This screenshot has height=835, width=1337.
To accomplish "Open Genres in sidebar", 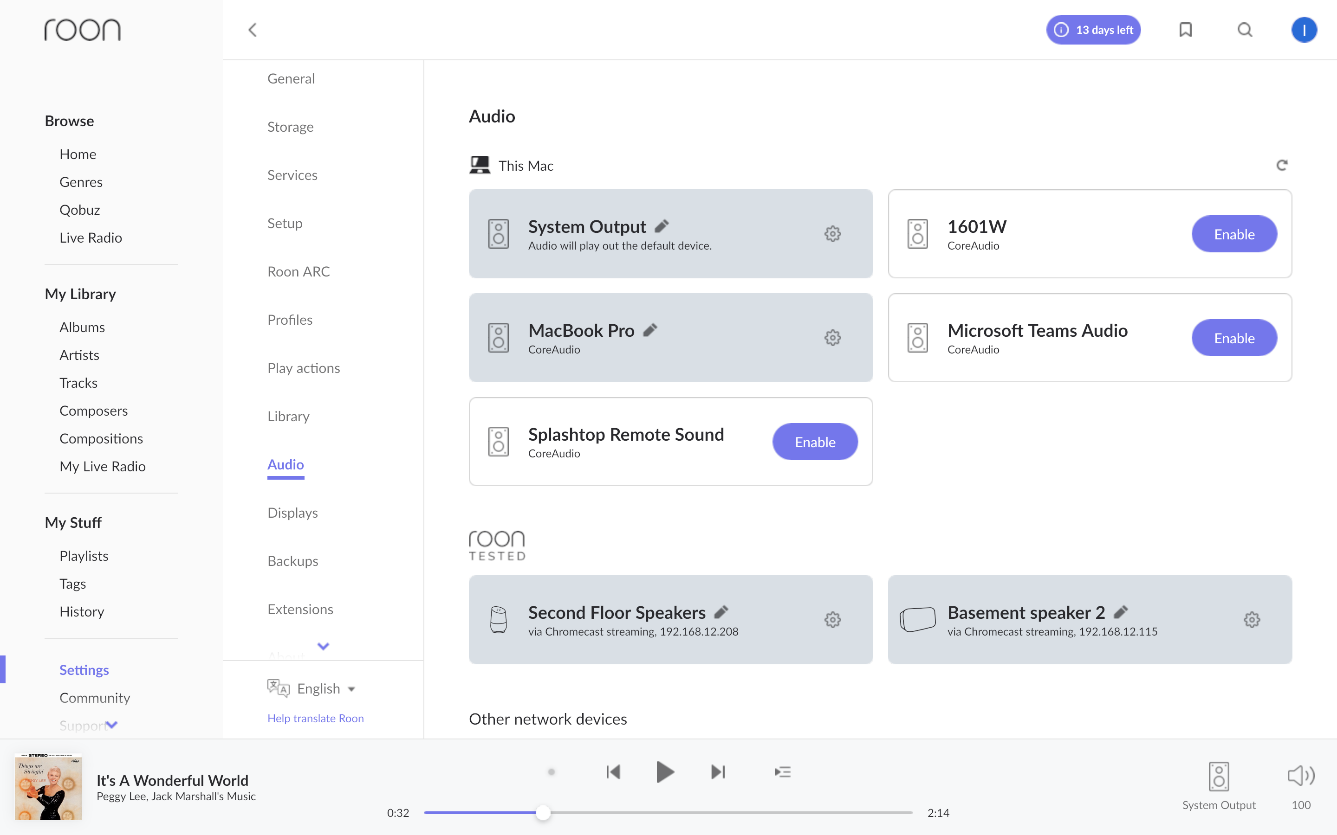I will [81, 182].
